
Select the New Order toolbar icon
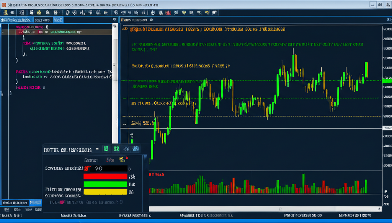pyautogui.click(x=6, y=12)
